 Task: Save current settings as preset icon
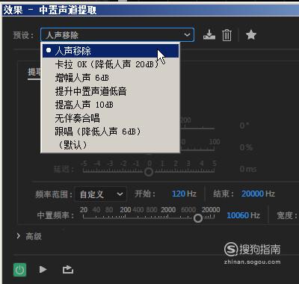pyautogui.click(x=209, y=34)
